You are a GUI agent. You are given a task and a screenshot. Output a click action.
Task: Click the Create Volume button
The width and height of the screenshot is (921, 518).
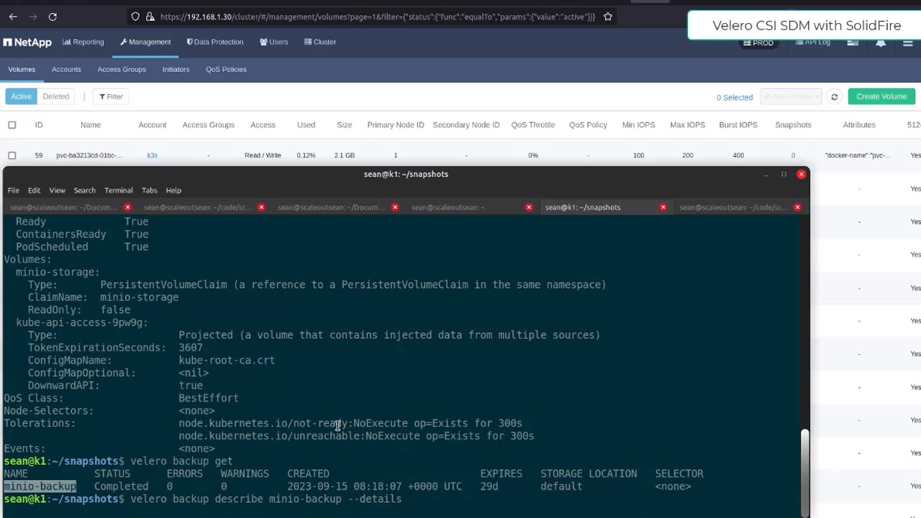pyautogui.click(x=881, y=96)
